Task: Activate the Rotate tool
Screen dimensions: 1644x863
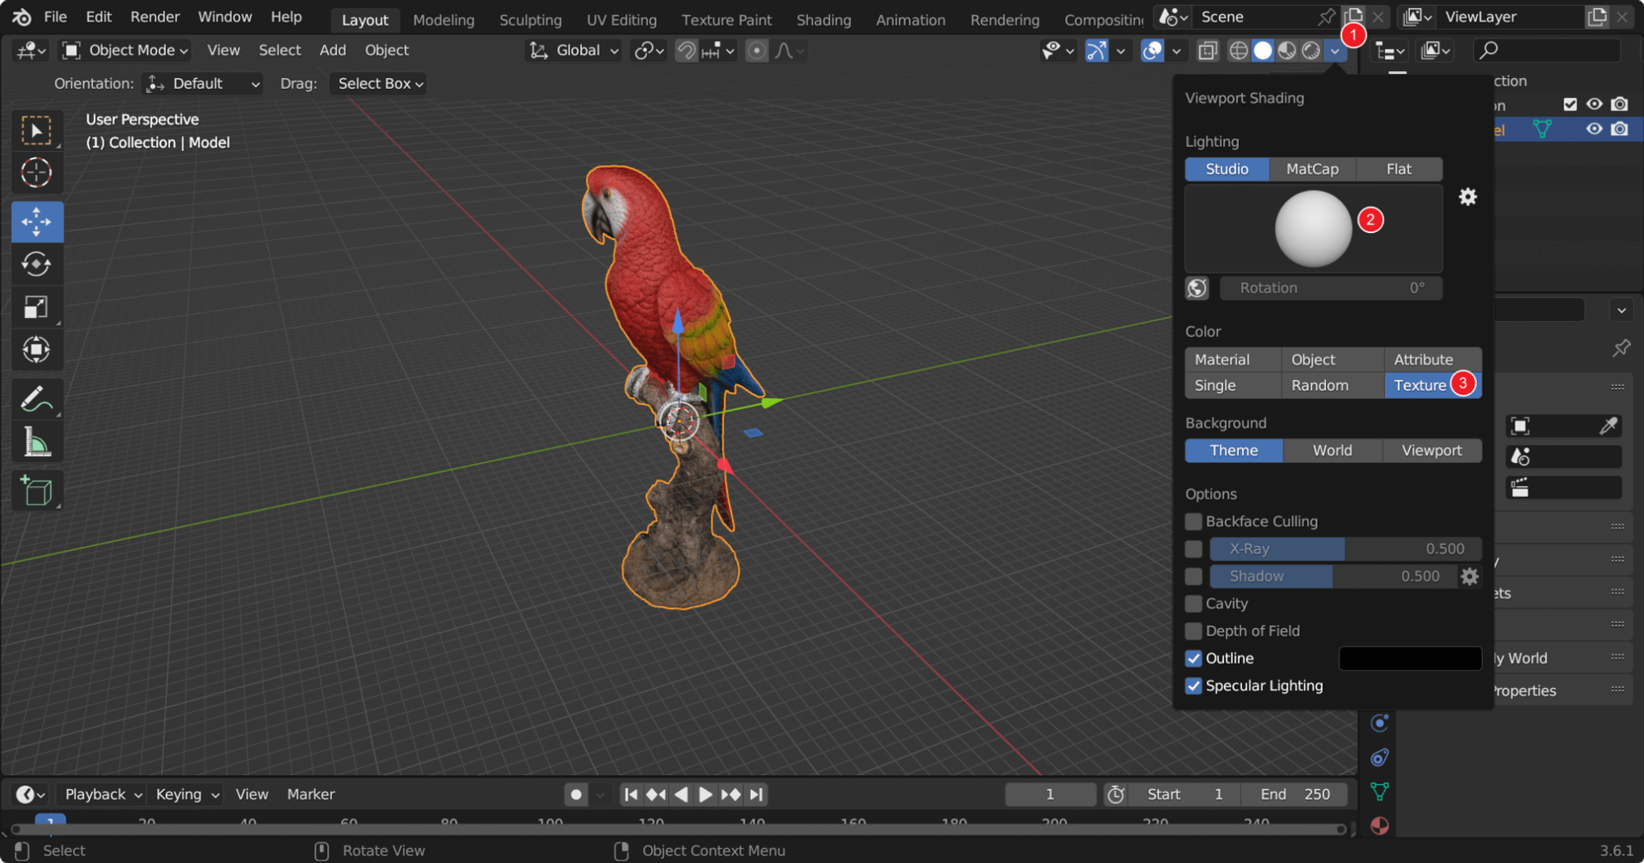Action: pyautogui.click(x=37, y=264)
